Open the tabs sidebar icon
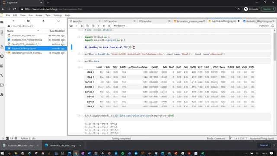This screenshot has height=156, width=277. pos(2,85)
